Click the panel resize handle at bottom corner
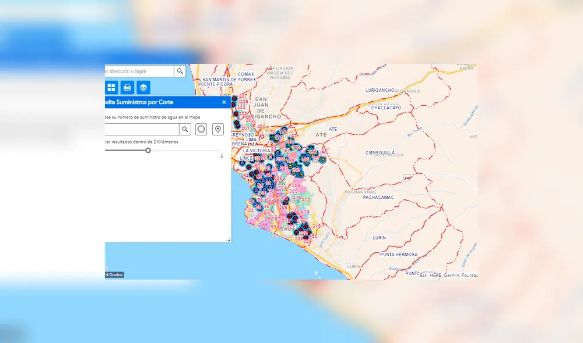This screenshot has width=583, height=343. (229, 240)
